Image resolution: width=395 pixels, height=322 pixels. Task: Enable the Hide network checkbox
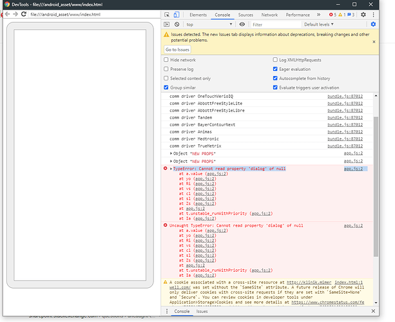tap(166, 60)
